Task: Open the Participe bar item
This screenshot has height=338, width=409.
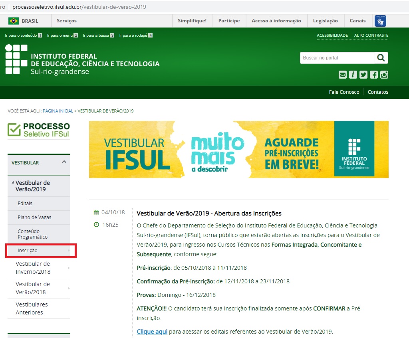Action: click(229, 21)
